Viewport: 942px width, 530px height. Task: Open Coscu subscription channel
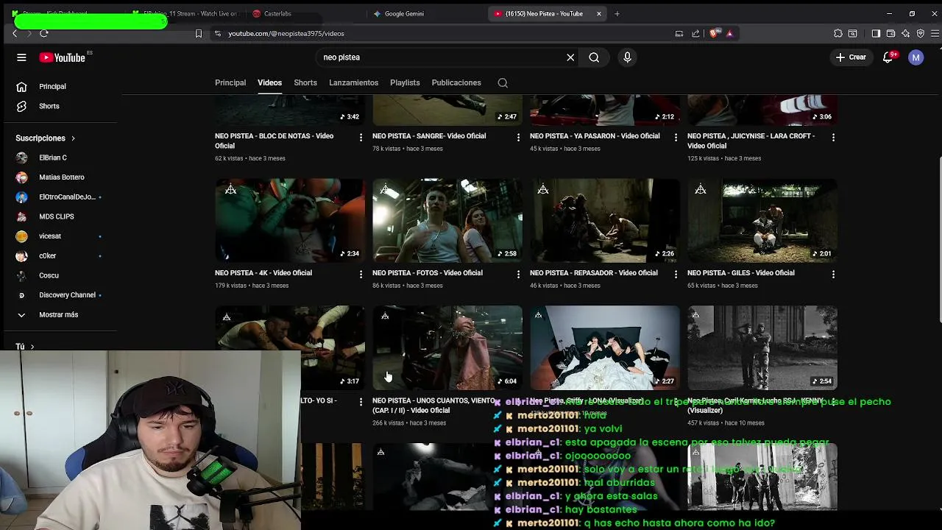pos(59,275)
